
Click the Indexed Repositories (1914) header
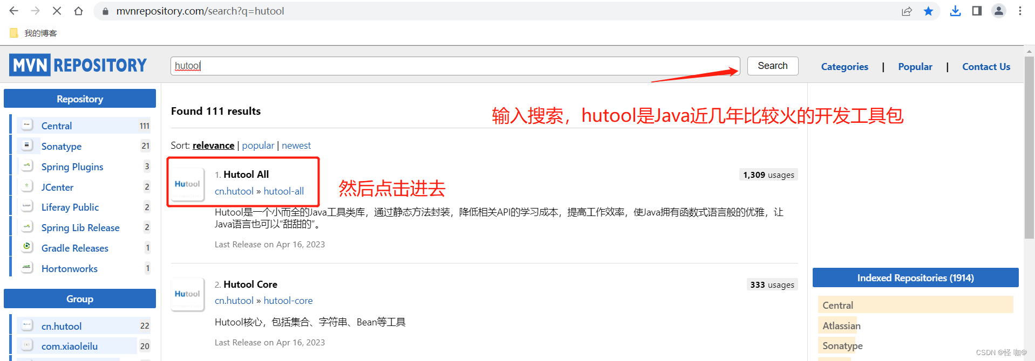[915, 277]
